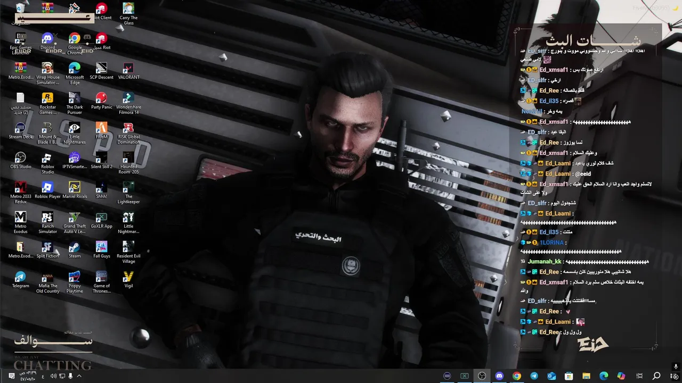
Task: Select the Fall Guys desktop icon
Action: [101, 250]
